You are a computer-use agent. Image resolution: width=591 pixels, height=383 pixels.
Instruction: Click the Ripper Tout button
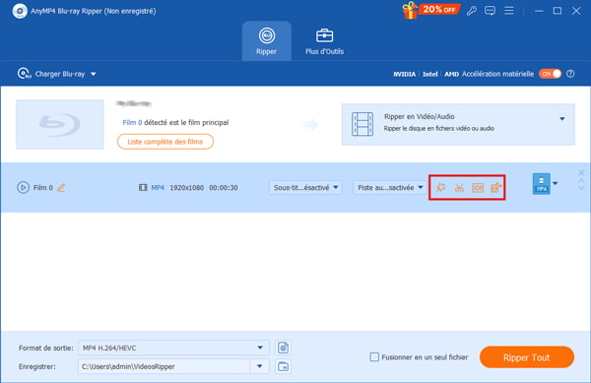click(x=527, y=357)
